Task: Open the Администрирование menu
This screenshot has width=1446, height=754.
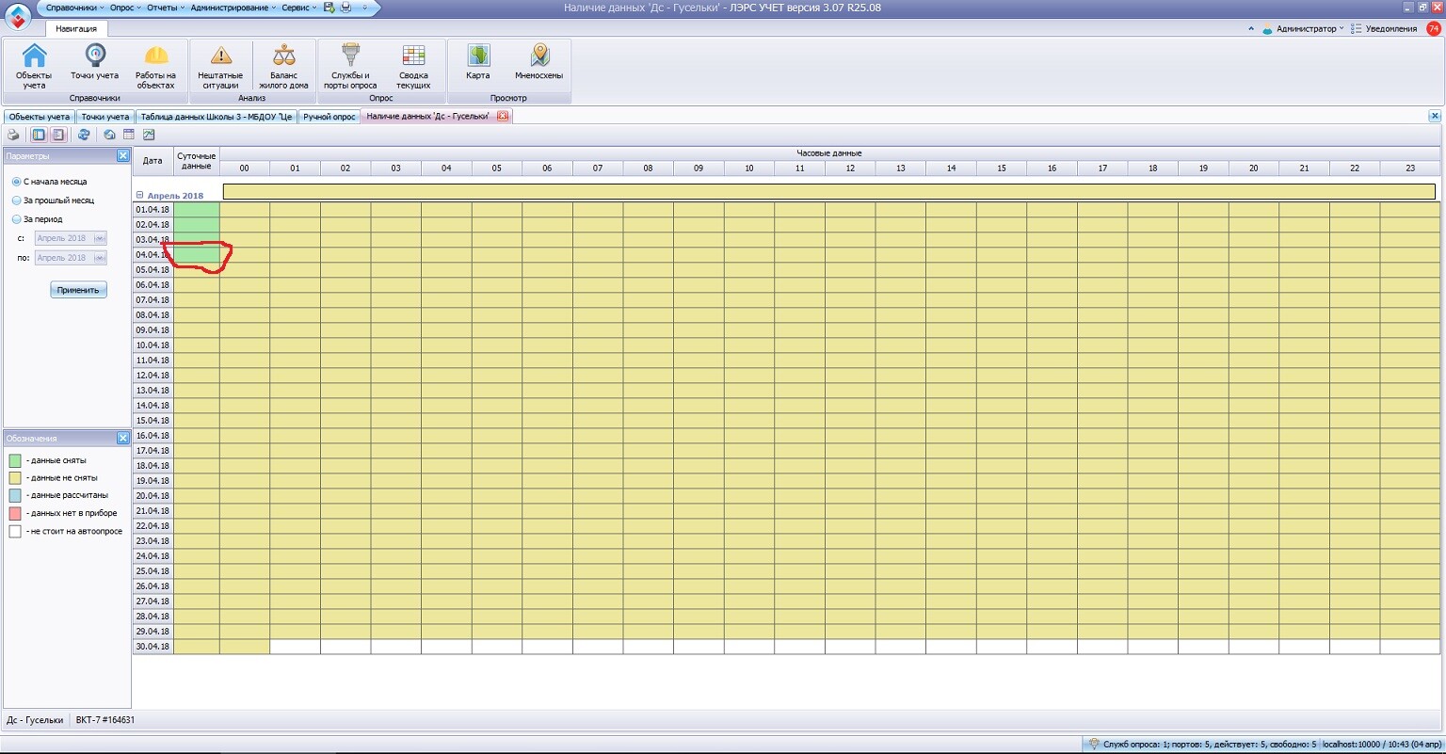Action: [233, 8]
